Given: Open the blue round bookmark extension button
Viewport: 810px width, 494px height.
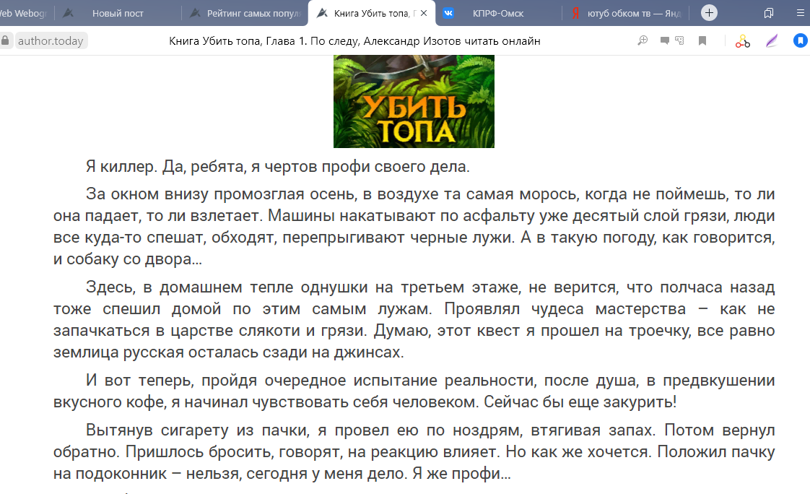Looking at the screenshot, I should coord(800,41).
